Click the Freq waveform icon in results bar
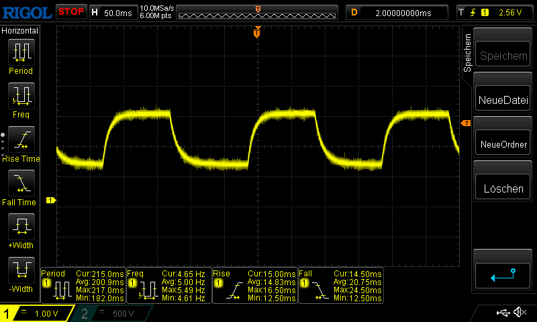537x322 pixels. coord(148,291)
